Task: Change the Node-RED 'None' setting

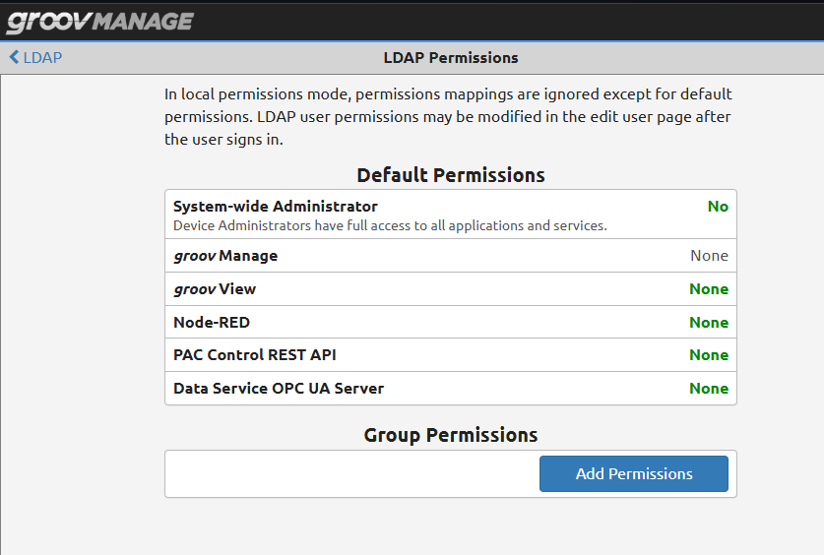Action: point(709,323)
